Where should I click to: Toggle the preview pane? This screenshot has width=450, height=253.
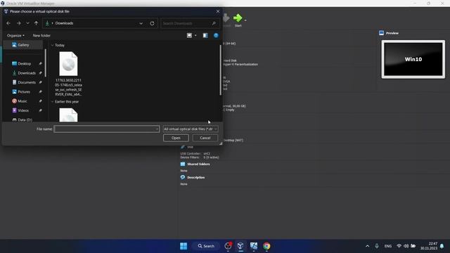coord(205,36)
